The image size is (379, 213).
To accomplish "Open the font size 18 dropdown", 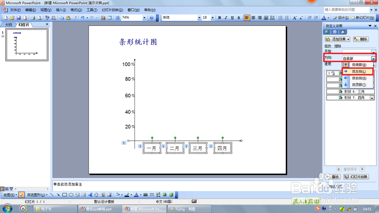I will tap(213, 18).
